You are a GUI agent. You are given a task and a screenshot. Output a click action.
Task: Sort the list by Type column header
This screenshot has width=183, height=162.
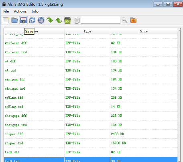[x=87, y=31]
